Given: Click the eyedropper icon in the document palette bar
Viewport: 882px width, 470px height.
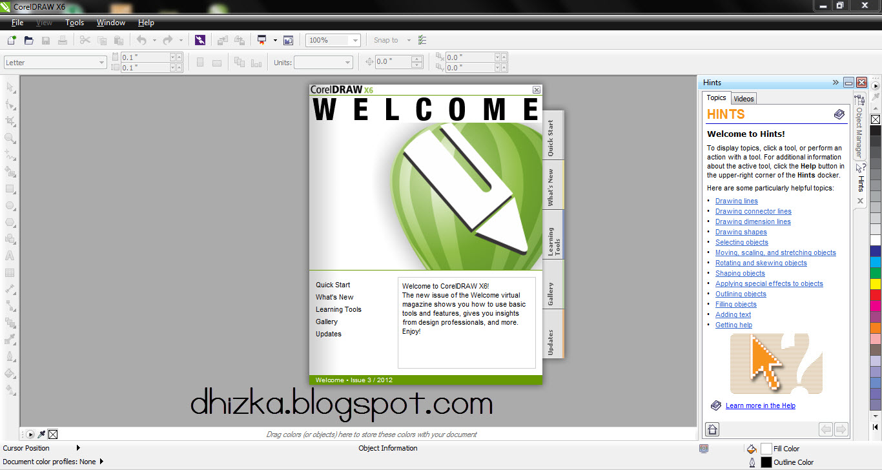Looking at the screenshot, I should pyautogui.click(x=41, y=434).
